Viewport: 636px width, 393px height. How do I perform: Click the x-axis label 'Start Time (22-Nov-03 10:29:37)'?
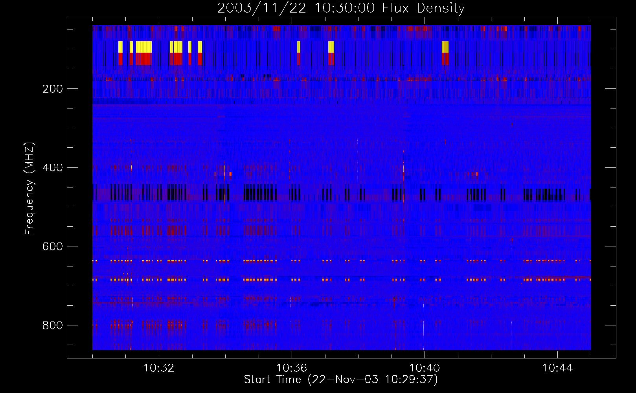click(341, 380)
